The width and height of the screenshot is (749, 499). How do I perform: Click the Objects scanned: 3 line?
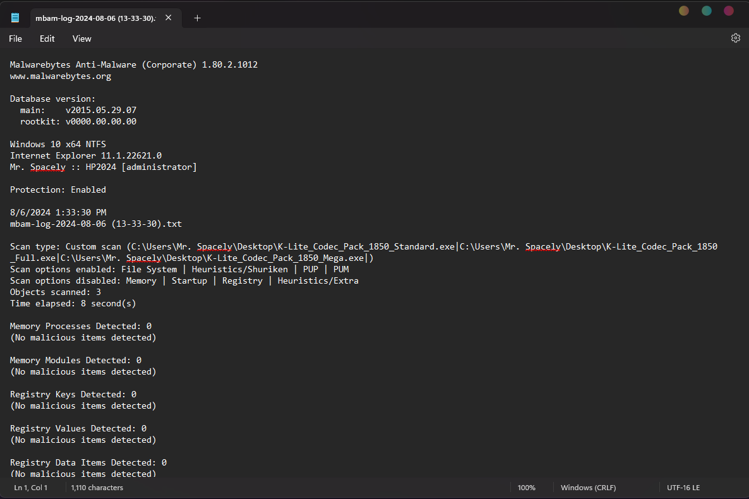[x=56, y=292]
